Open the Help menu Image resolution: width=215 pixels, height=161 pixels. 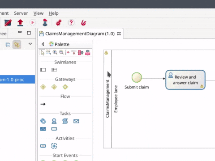[x=53, y=13]
